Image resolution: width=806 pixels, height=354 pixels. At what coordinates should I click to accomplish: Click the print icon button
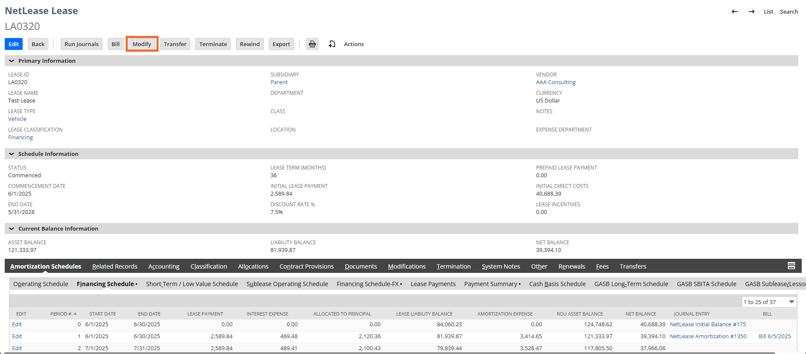(x=312, y=44)
